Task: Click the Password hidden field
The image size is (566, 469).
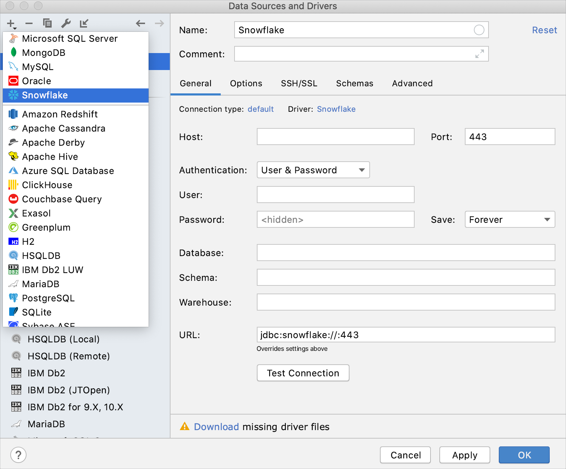Action: point(335,219)
